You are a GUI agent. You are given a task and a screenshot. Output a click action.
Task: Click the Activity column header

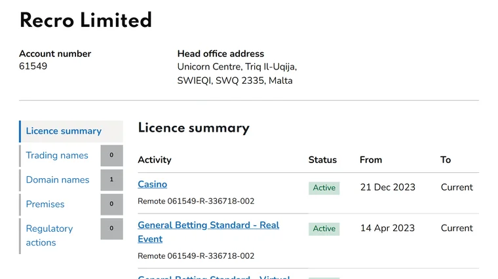tap(155, 160)
